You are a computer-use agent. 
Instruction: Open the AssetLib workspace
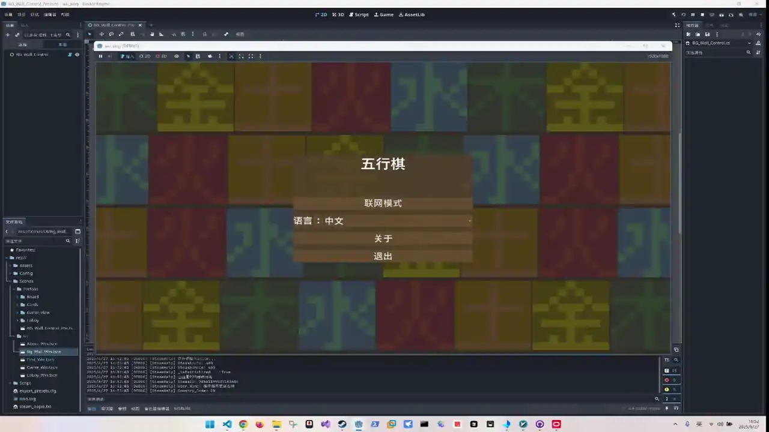pyautogui.click(x=412, y=14)
